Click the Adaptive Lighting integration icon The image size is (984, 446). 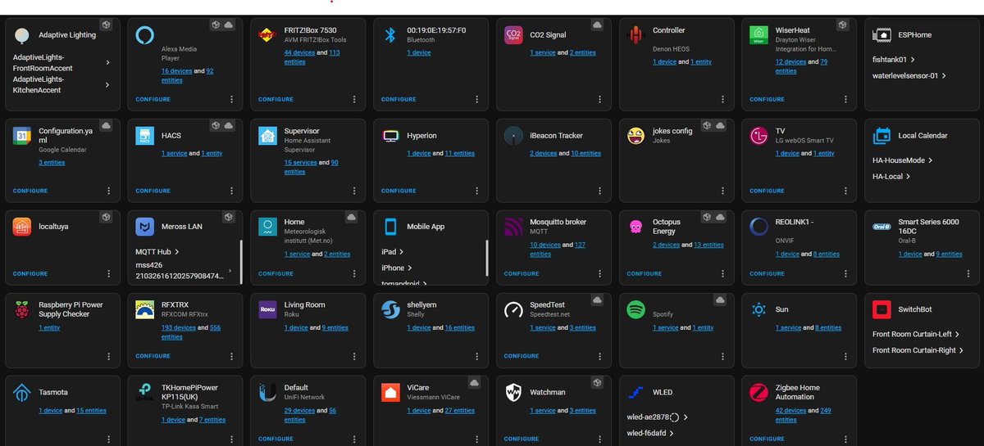[21, 35]
